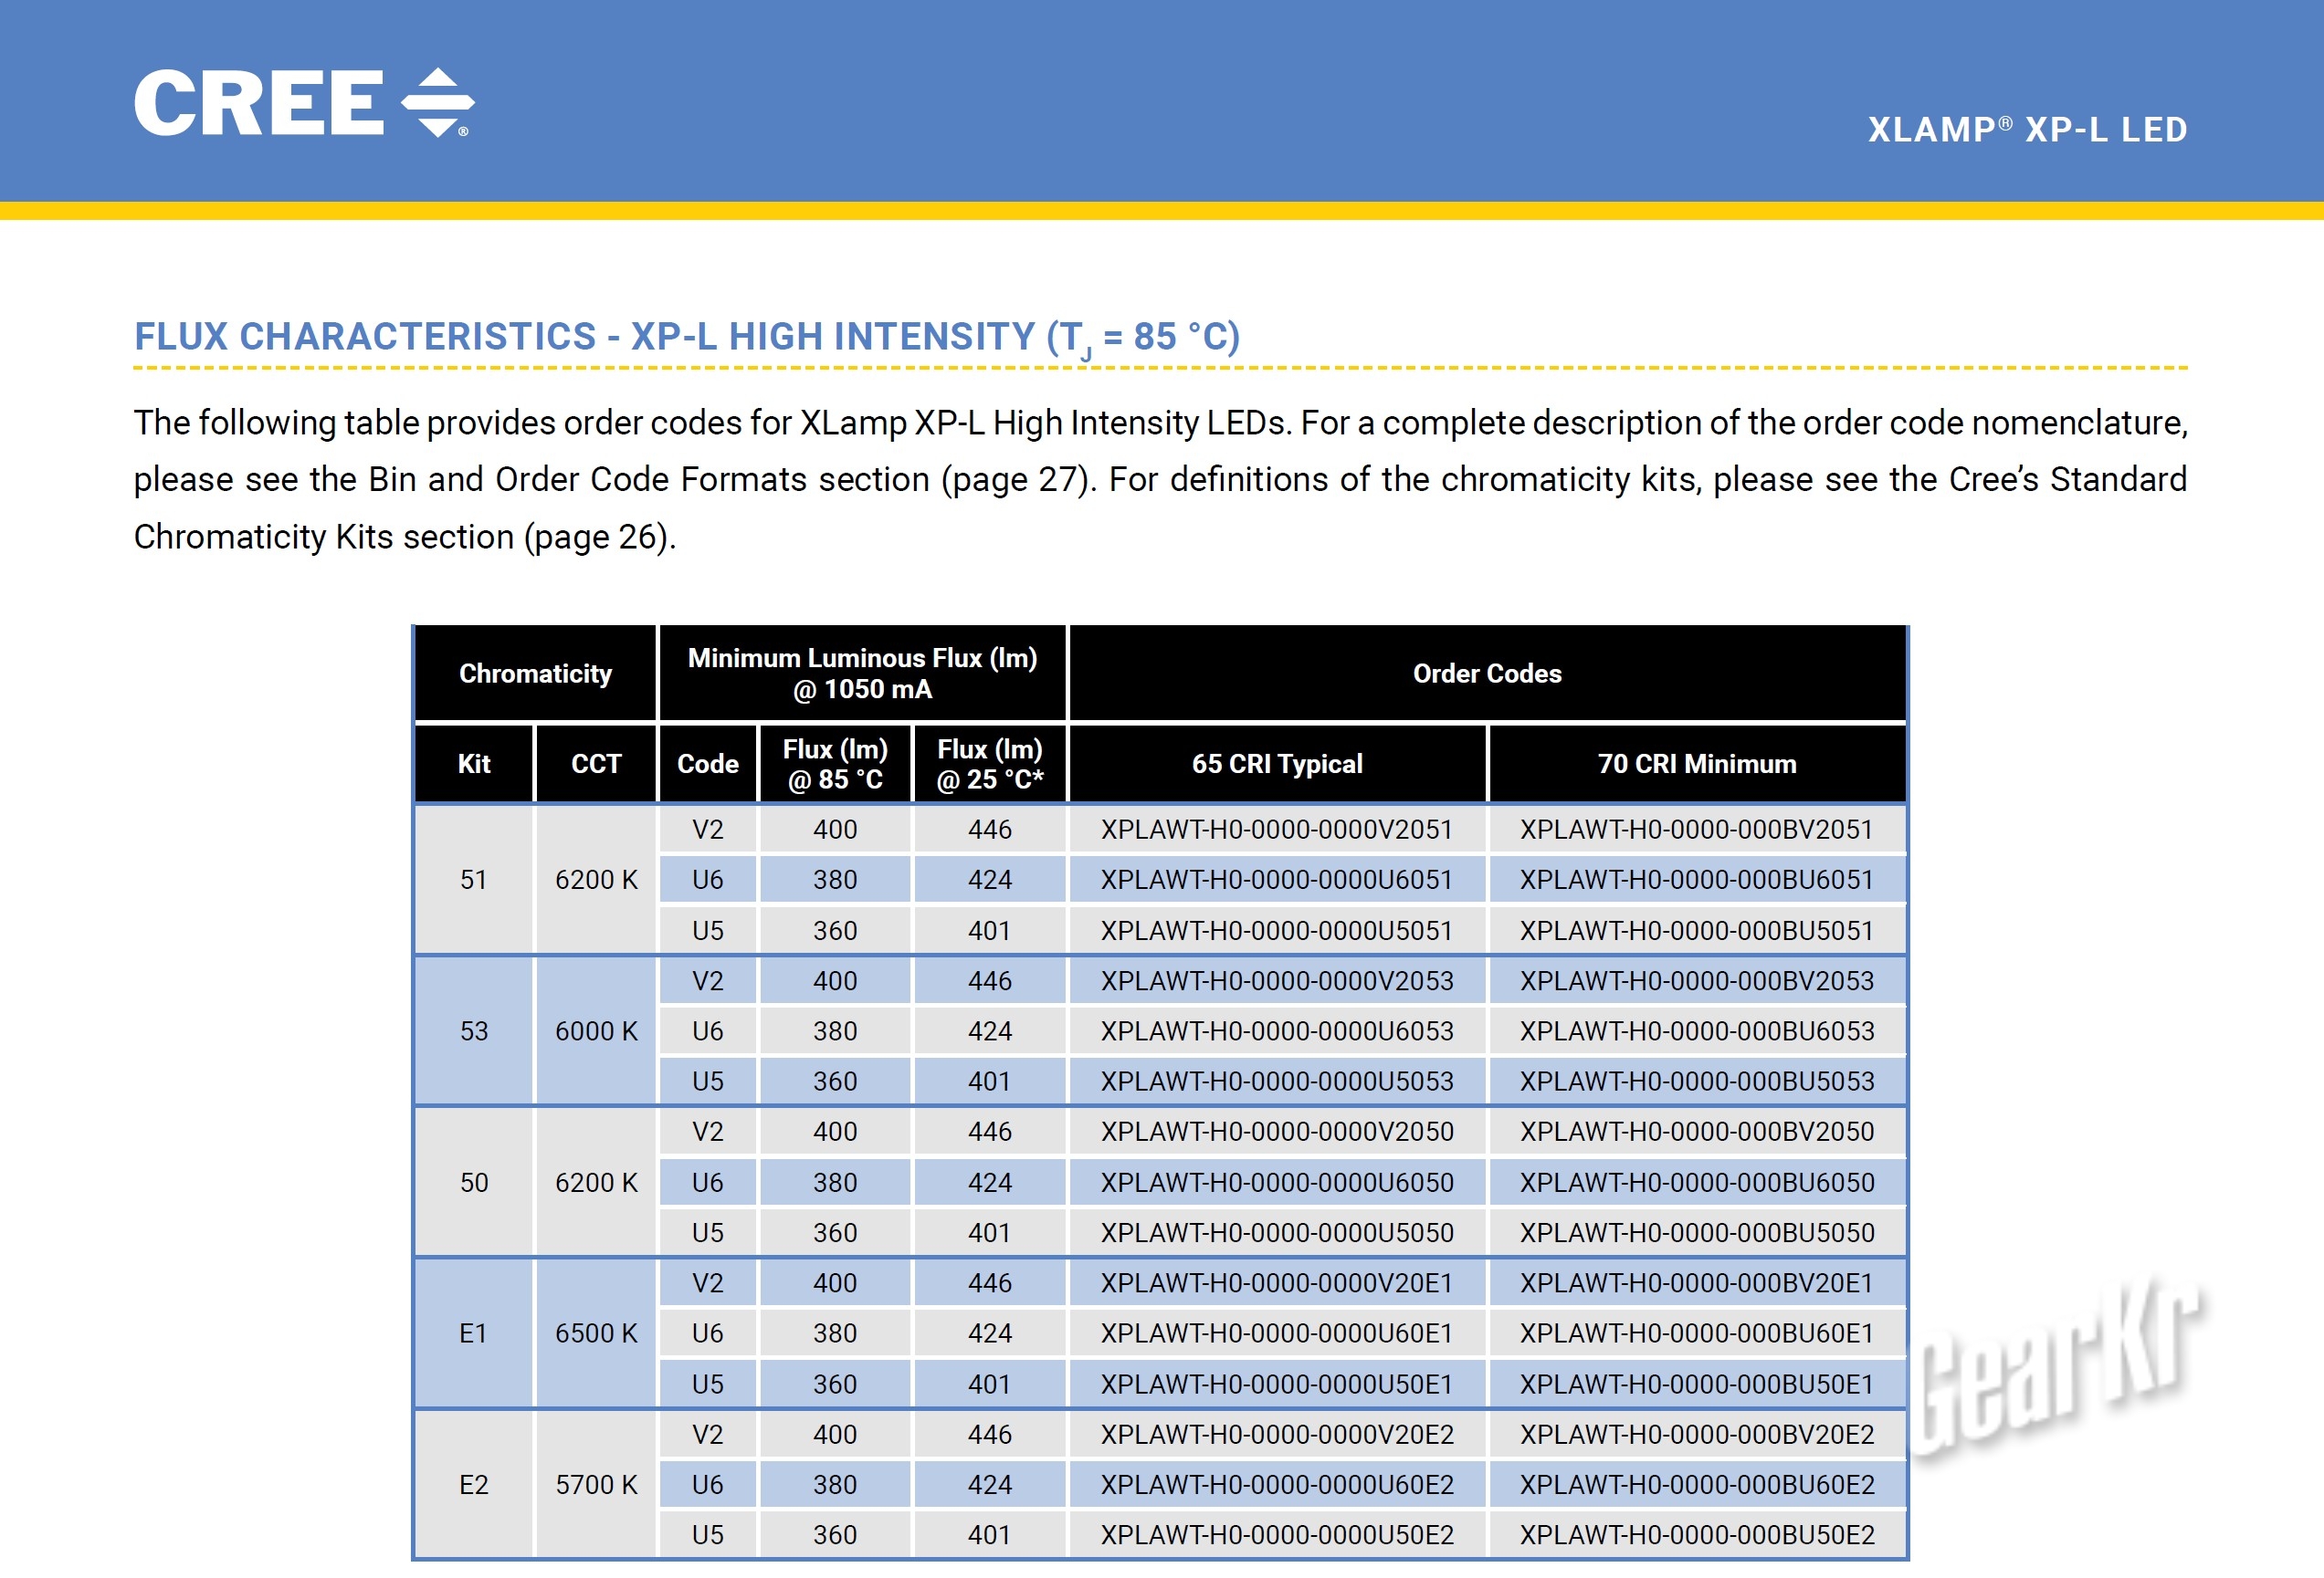Click order code XPLAWT-H0-0000-0000U60E2

click(x=1277, y=1484)
